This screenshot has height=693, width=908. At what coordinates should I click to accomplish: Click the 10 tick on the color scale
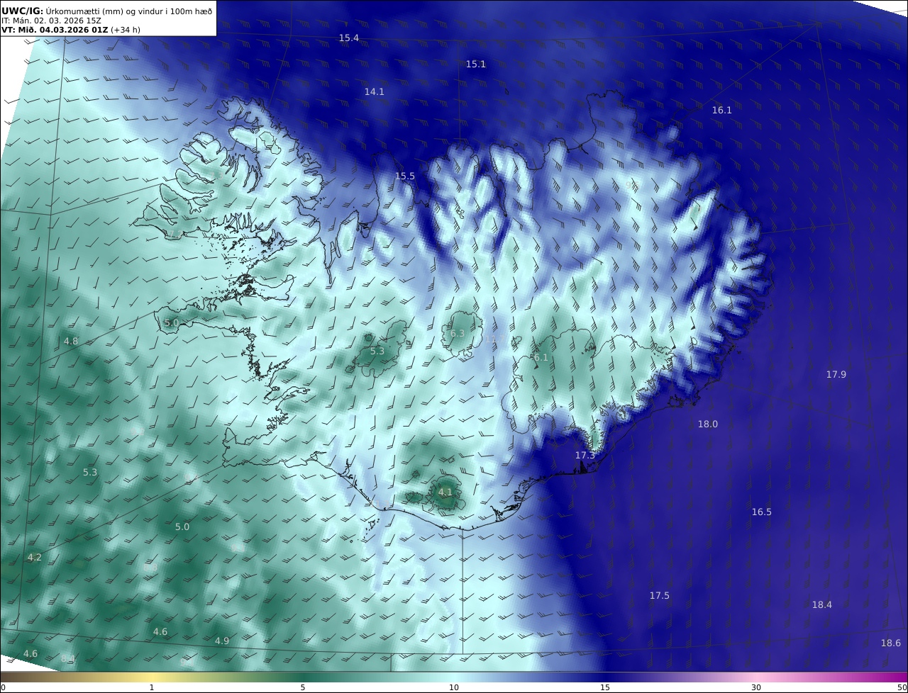[454, 687]
